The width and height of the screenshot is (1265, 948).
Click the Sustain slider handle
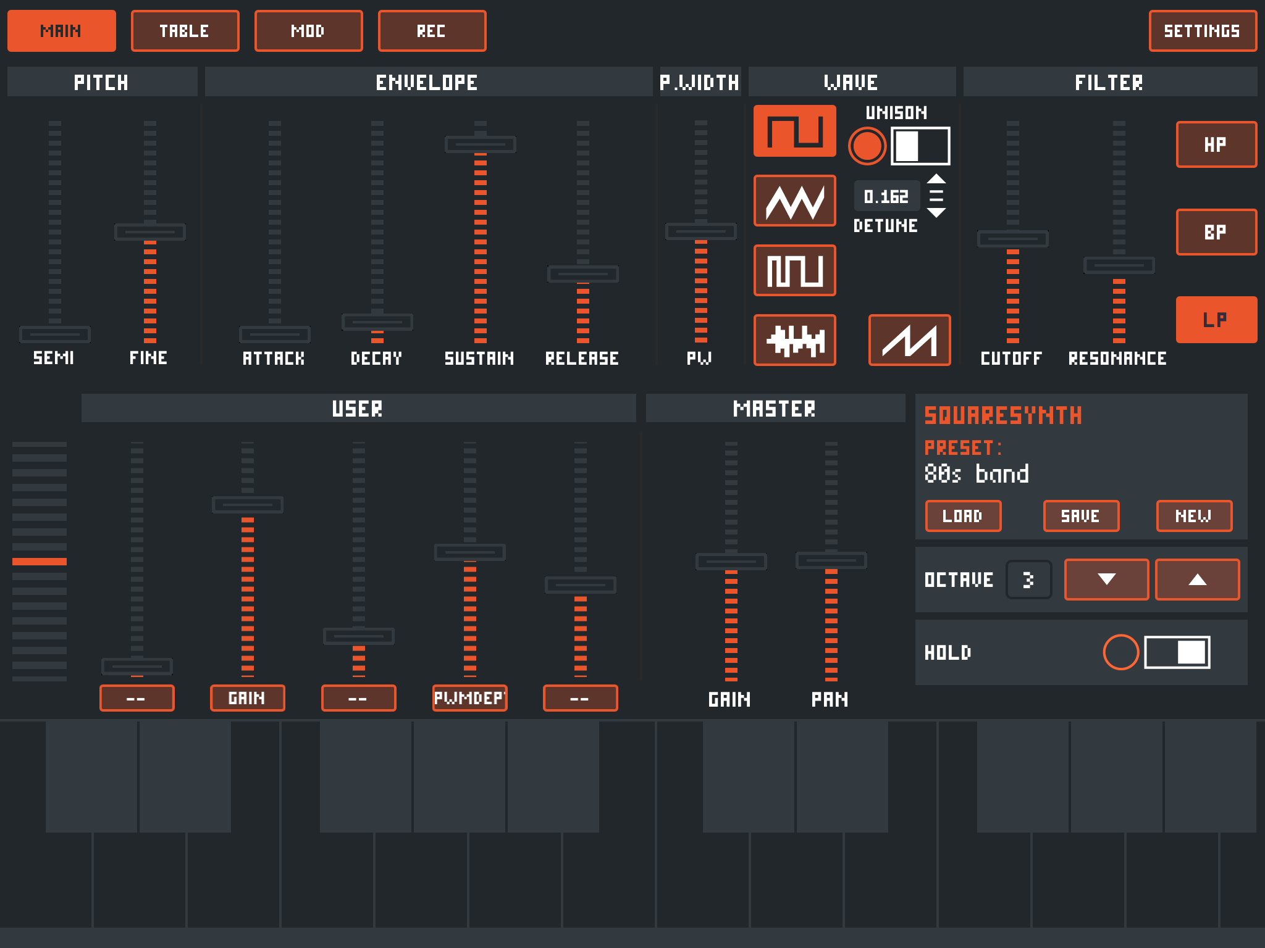(x=481, y=144)
